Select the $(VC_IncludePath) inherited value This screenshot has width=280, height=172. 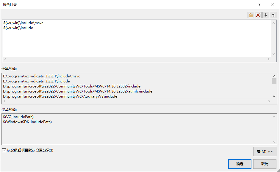coord(18,117)
